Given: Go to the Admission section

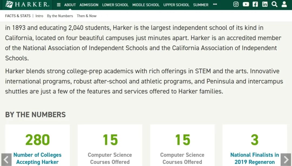Looking at the screenshot, I should 89,5.
